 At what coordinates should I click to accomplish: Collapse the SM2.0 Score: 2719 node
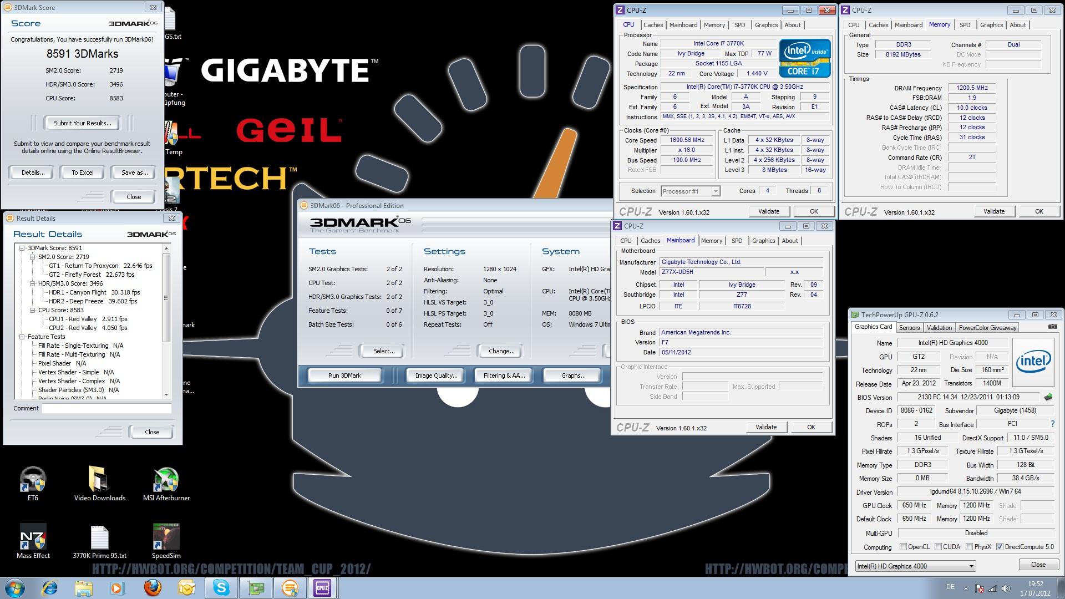click(33, 257)
